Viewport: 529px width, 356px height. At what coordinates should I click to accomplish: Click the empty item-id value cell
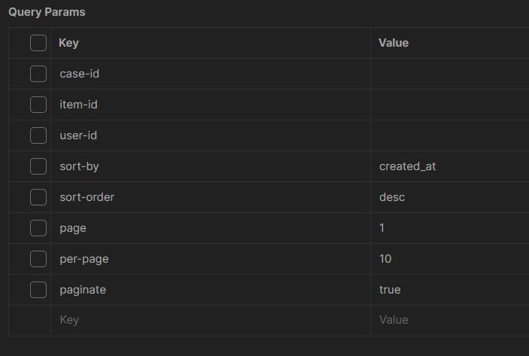[x=449, y=105]
